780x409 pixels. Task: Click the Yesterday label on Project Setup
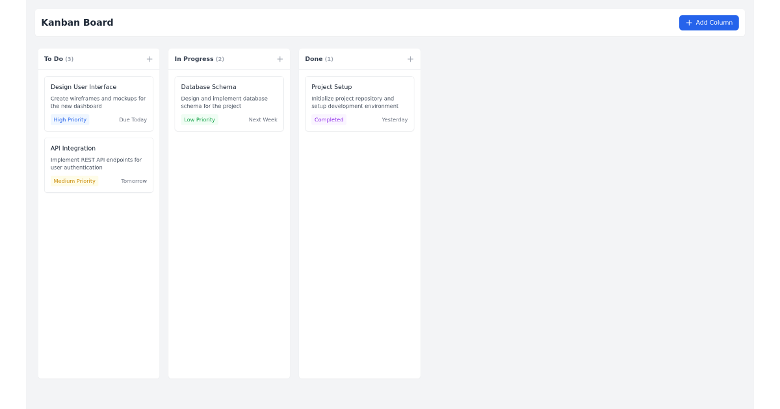pos(395,119)
